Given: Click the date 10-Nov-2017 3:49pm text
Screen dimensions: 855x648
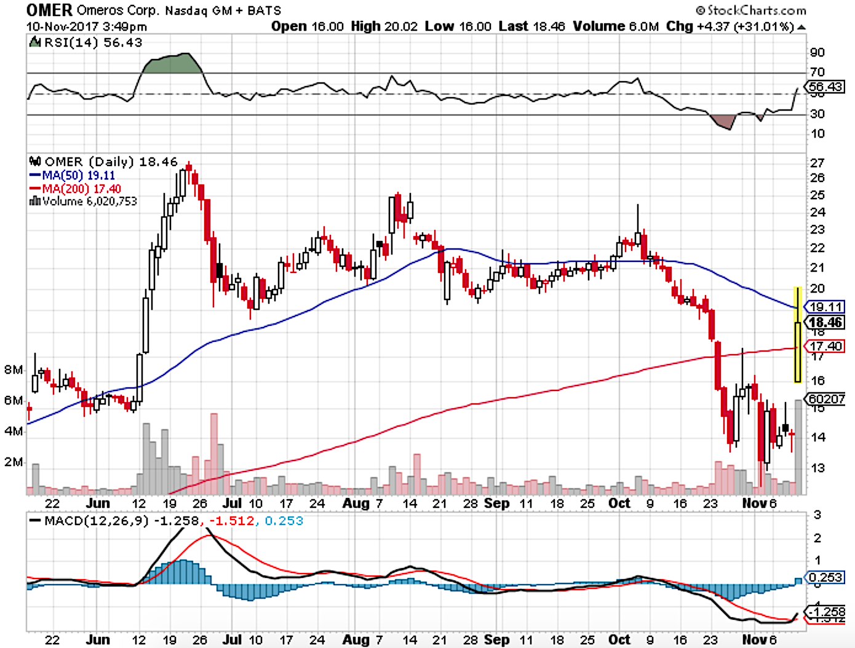Looking at the screenshot, I should [x=87, y=26].
